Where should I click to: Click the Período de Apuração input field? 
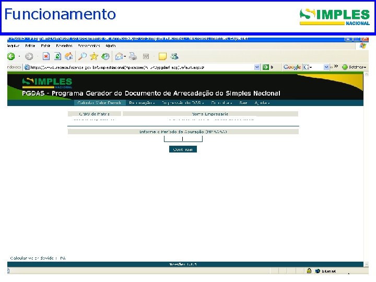[183, 139]
